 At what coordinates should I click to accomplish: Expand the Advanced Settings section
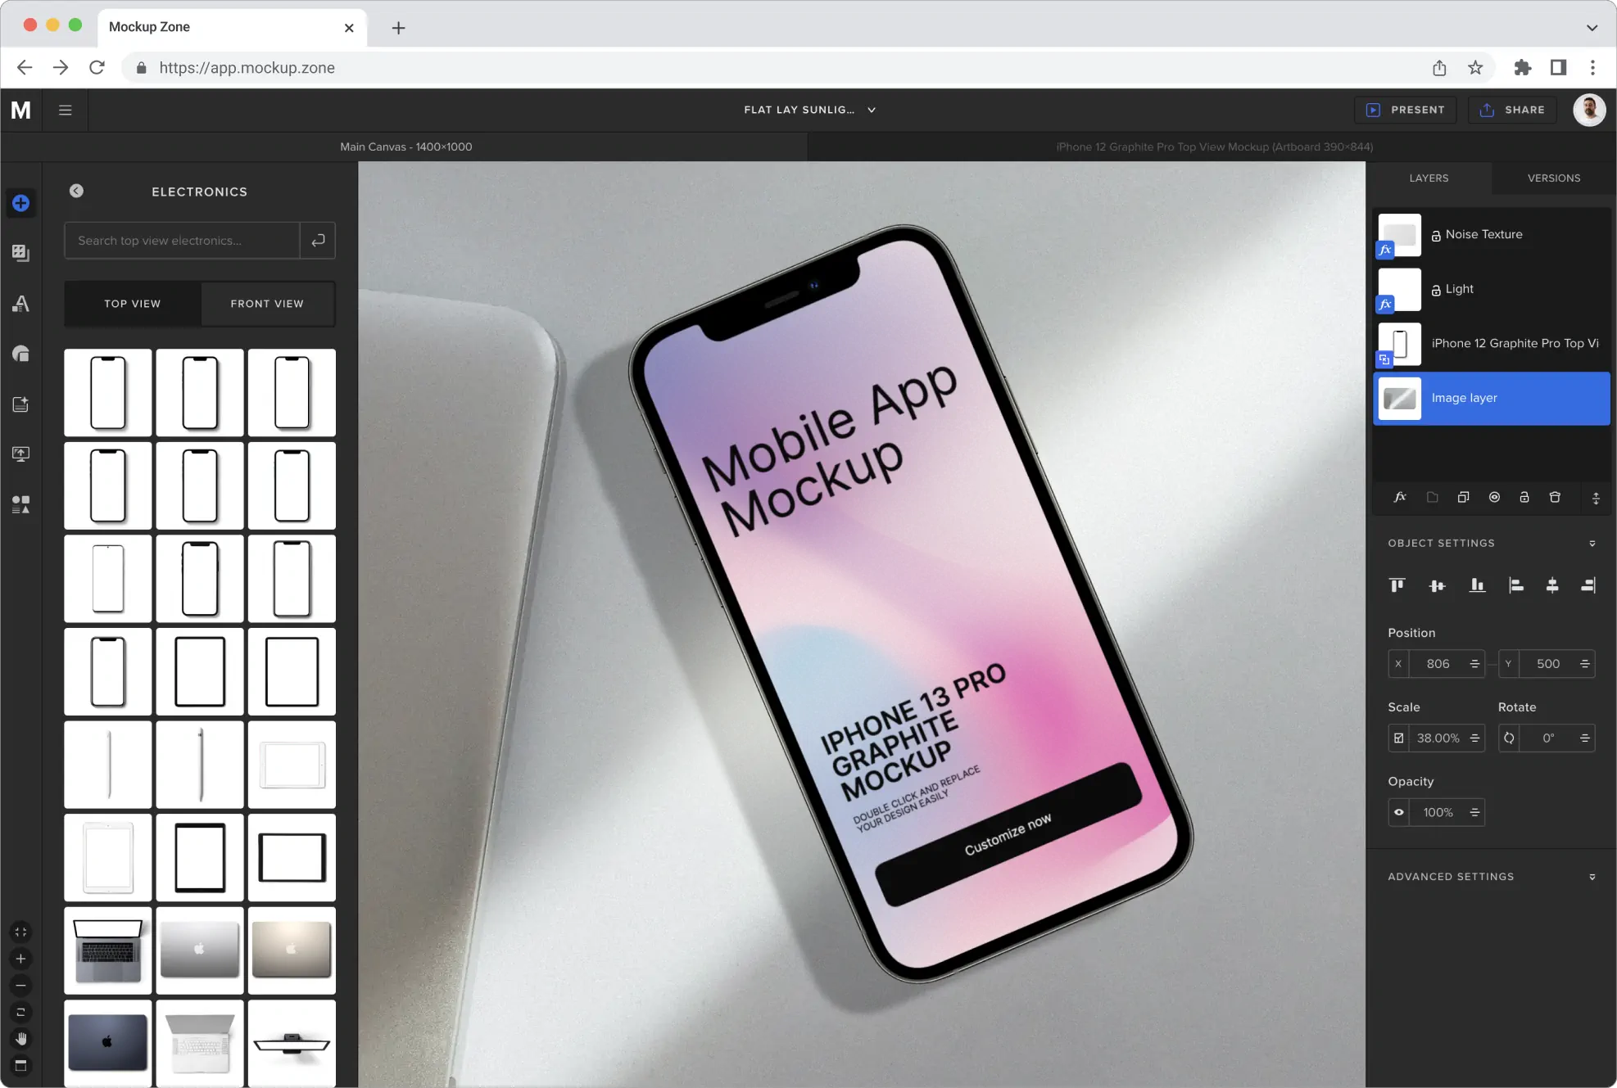pyautogui.click(x=1592, y=876)
